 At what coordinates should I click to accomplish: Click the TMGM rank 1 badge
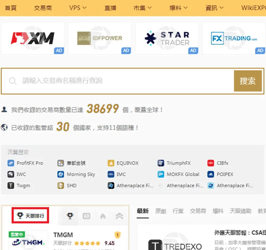[x=117, y=235]
